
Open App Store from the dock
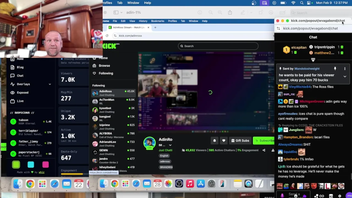(x=200, y=183)
